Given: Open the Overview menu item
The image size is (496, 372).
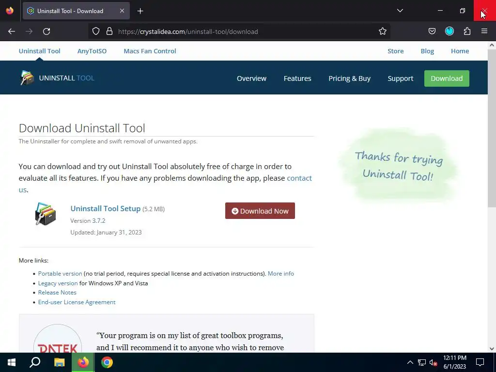Looking at the screenshot, I should pos(251,78).
